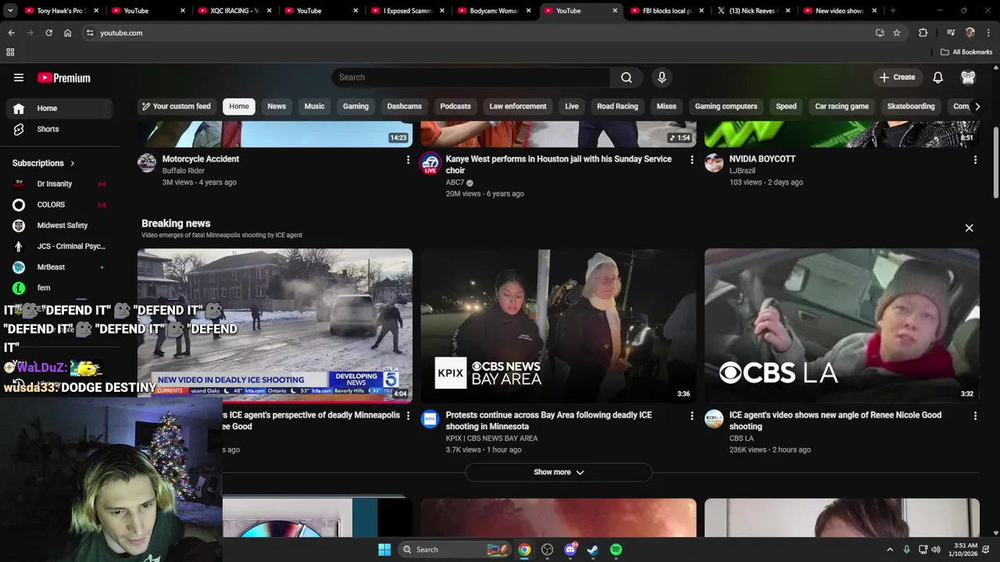
Task: Open the Windows Start menu
Action: (x=384, y=550)
